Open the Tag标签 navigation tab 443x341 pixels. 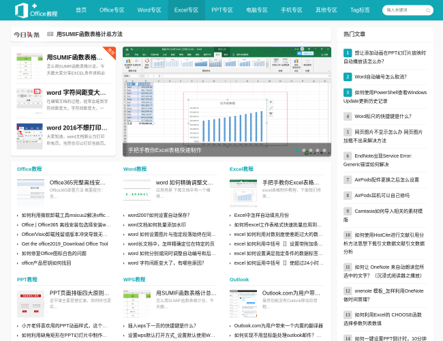[360, 10]
